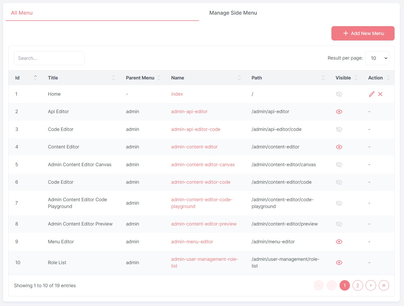Open the admin-menu-editor link
The image size is (404, 306).
(x=192, y=242)
